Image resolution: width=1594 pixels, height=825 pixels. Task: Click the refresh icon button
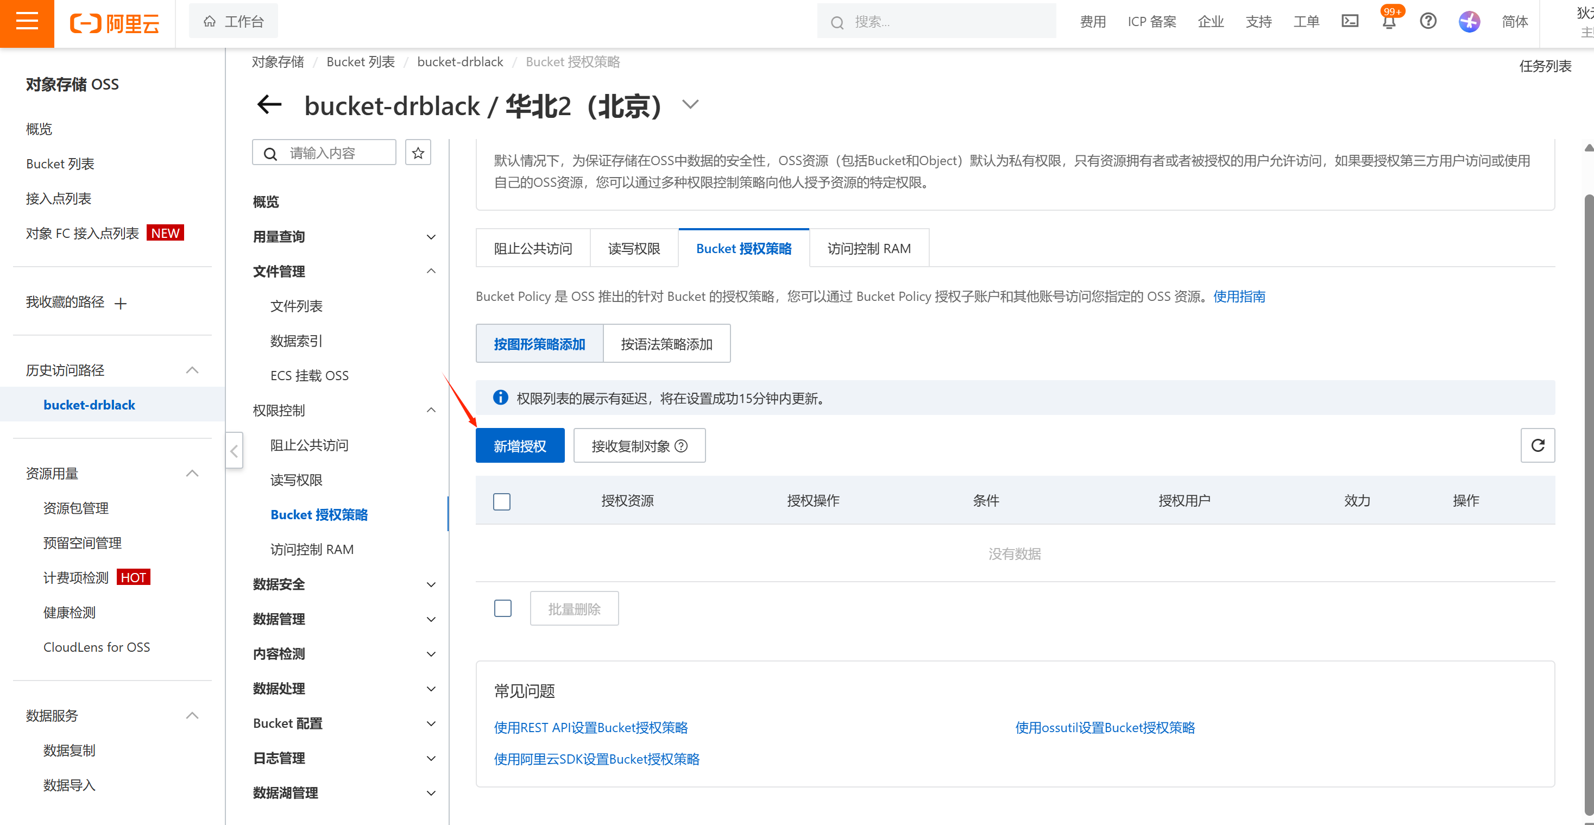pos(1538,445)
